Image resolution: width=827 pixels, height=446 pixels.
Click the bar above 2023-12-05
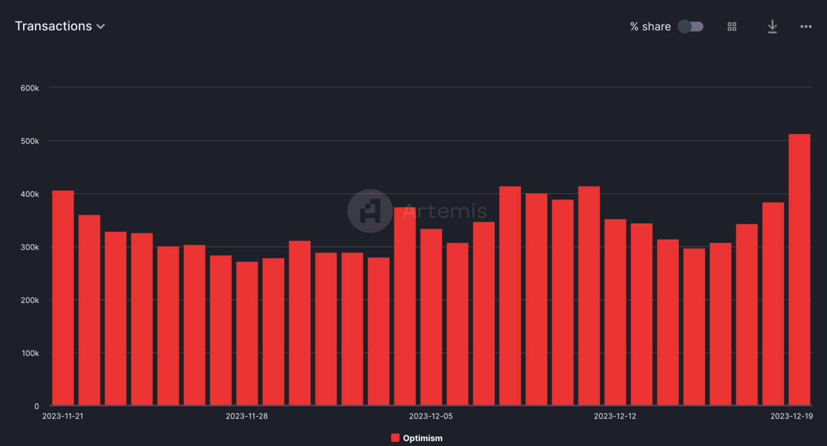[431, 317]
